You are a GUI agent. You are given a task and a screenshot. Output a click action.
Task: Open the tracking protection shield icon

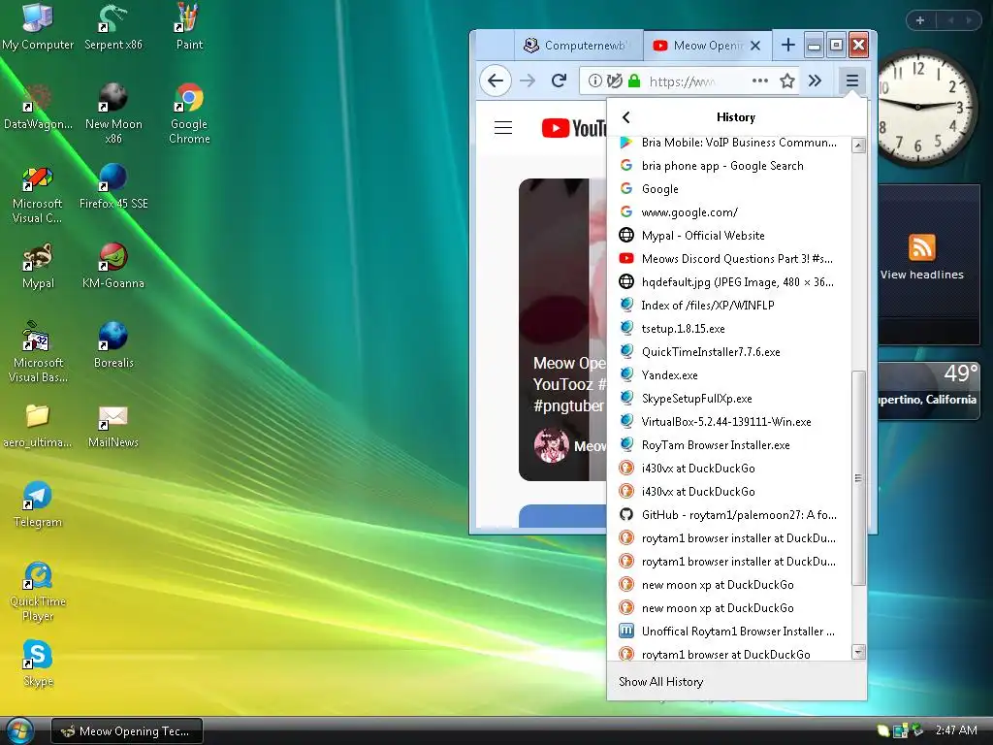click(x=614, y=81)
